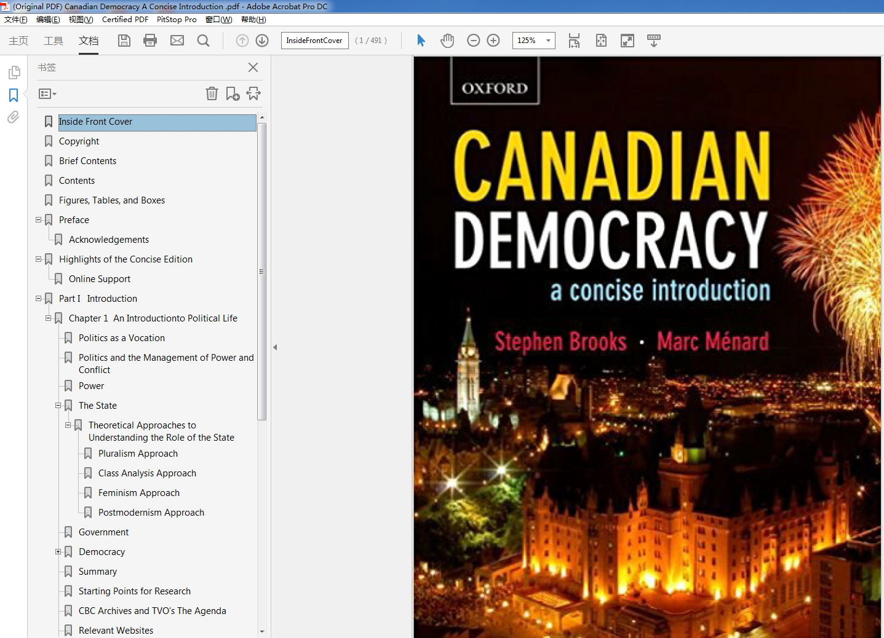The height and width of the screenshot is (638, 884).
Task: Collapse the Preface bookmark node
Action: [x=39, y=219]
